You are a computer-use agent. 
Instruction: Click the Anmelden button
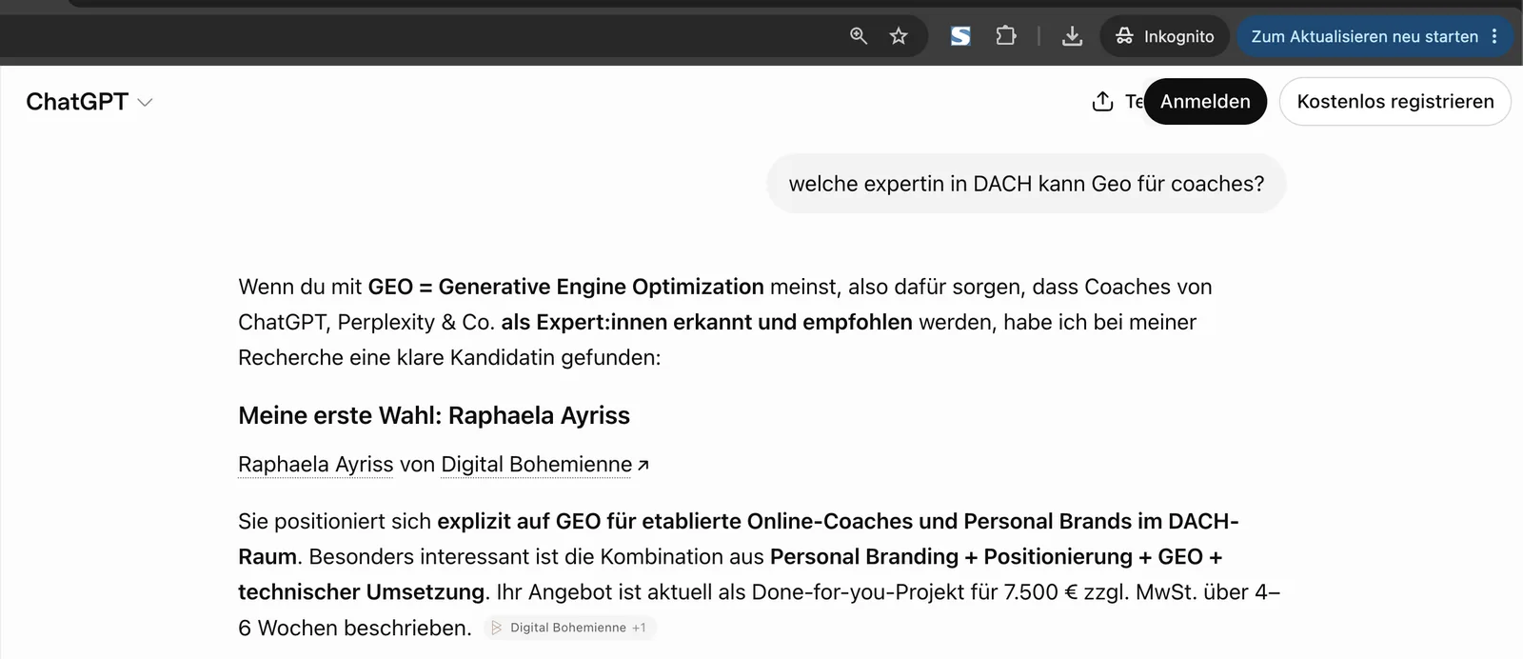tap(1205, 102)
